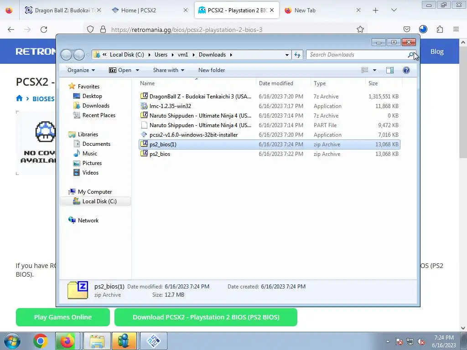This screenshot has width=467, height=350.
Task: Select Local Disk (C:) in the sidebar
Action: (x=95, y=201)
